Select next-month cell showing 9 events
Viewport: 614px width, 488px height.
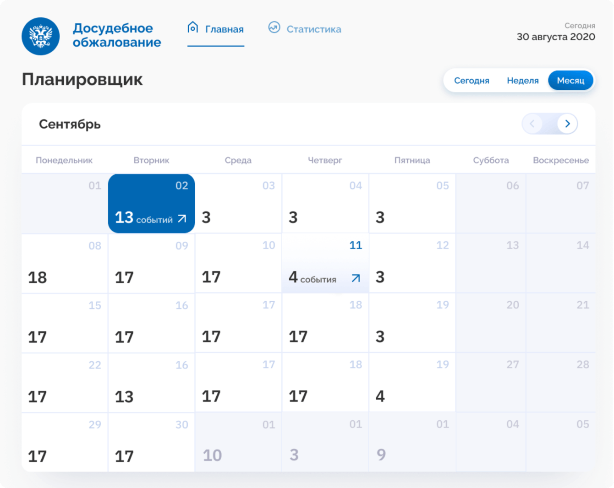click(x=412, y=442)
